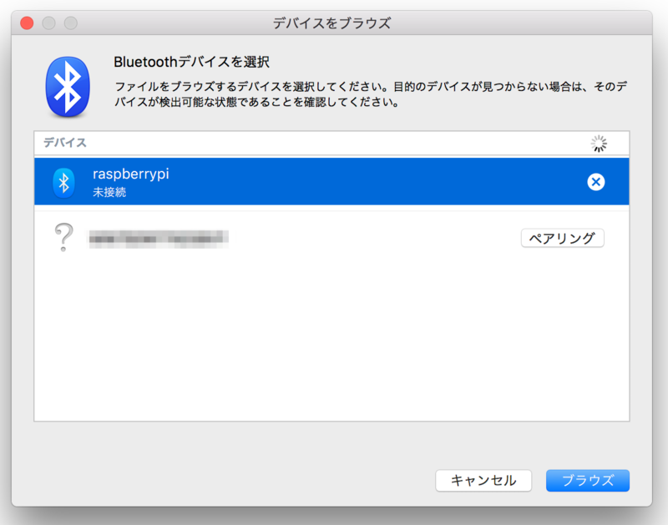Click the デバイスをブラウズ window title
Image resolution: width=668 pixels, height=525 pixels.
331,23
